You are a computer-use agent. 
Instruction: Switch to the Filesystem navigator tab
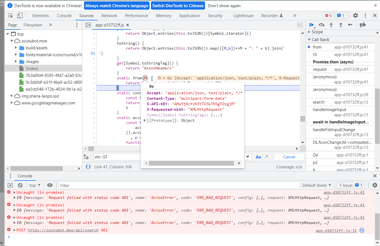pyautogui.click(x=33, y=25)
